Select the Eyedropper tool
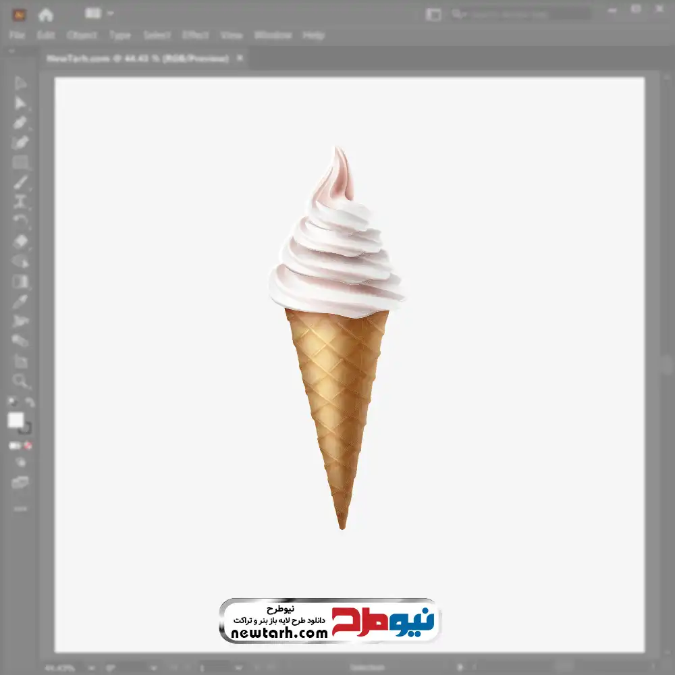675x675 pixels. click(20, 301)
